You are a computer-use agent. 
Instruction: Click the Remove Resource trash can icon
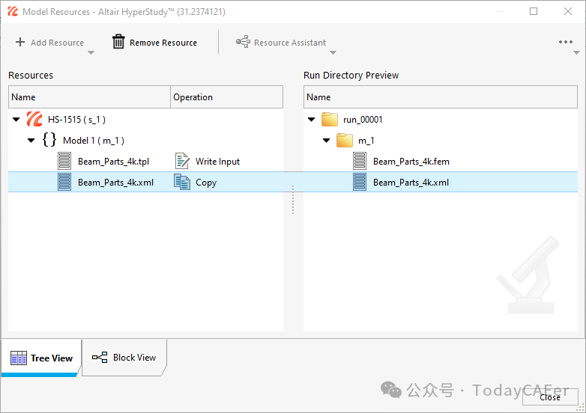point(118,41)
